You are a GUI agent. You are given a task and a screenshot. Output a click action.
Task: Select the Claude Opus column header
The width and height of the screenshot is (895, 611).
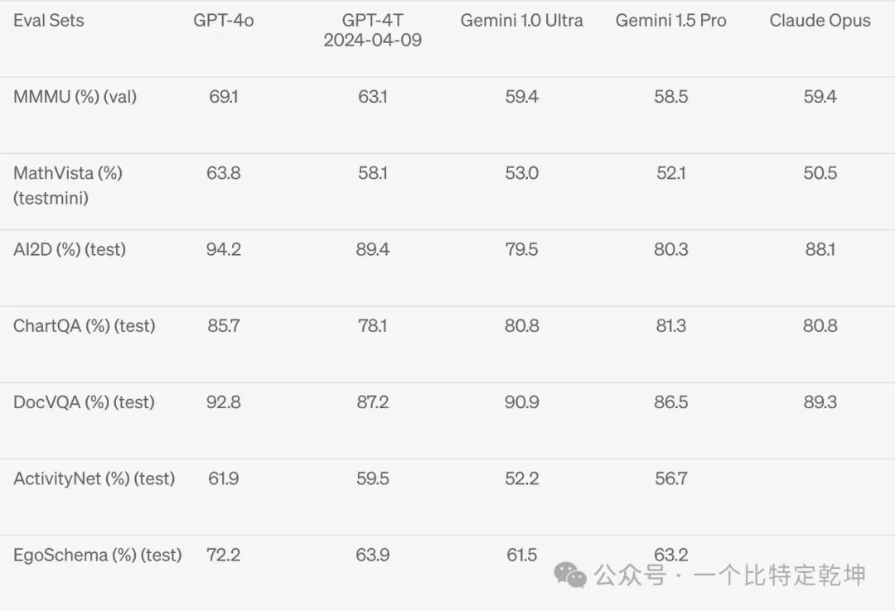tap(820, 21)
